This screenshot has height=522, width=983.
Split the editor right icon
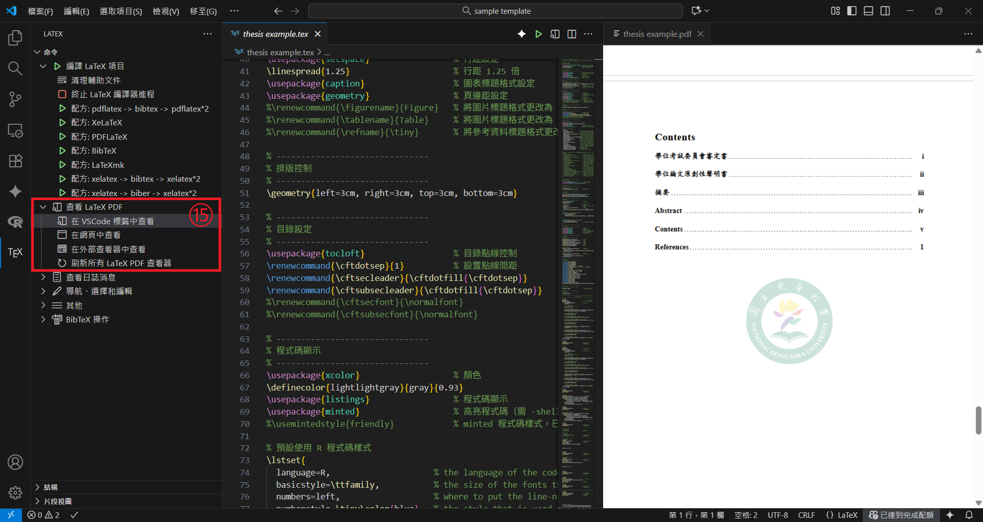pos(572,34)
